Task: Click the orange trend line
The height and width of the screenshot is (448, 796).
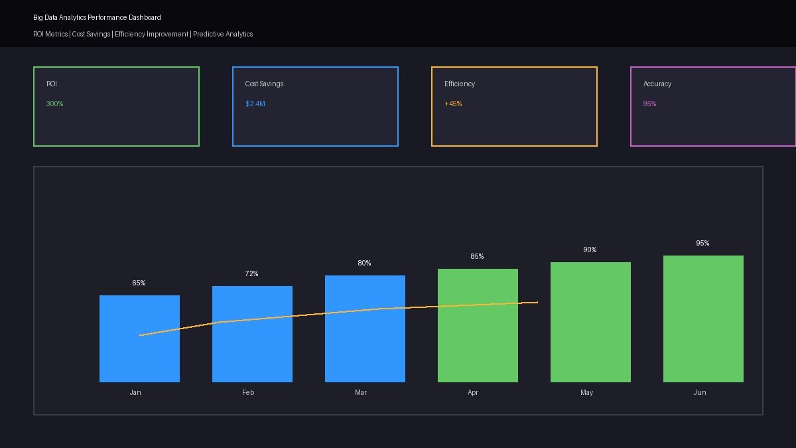Action: (x=332, y=313)
